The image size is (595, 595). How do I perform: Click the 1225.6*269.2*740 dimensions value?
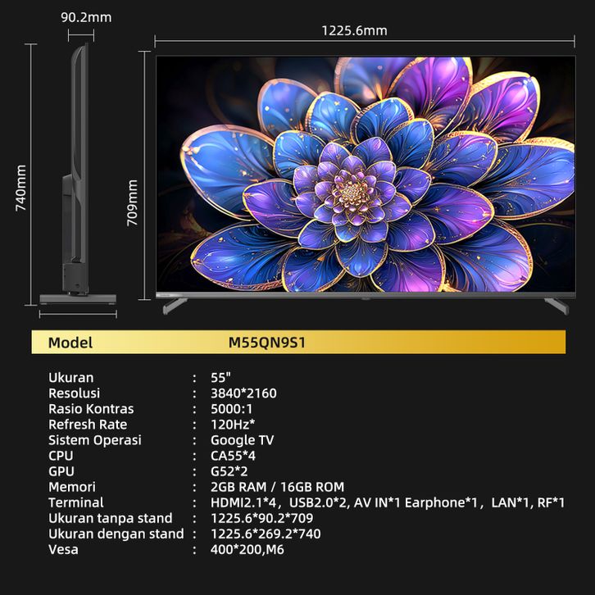coord(266,534)
